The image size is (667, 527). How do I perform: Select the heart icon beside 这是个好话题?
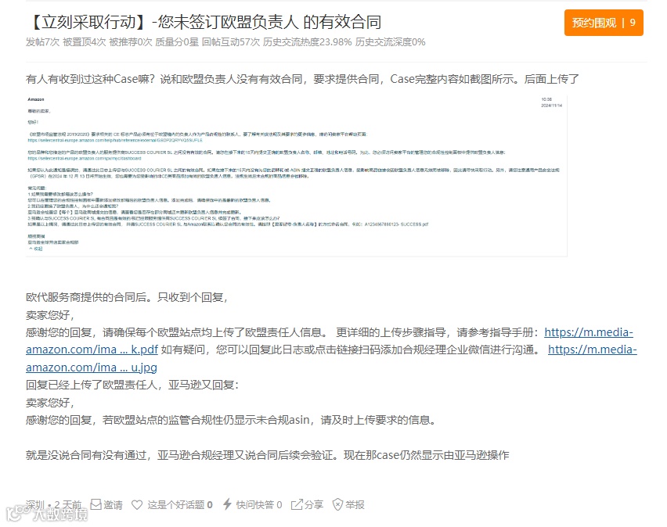(x=137, y=503)
